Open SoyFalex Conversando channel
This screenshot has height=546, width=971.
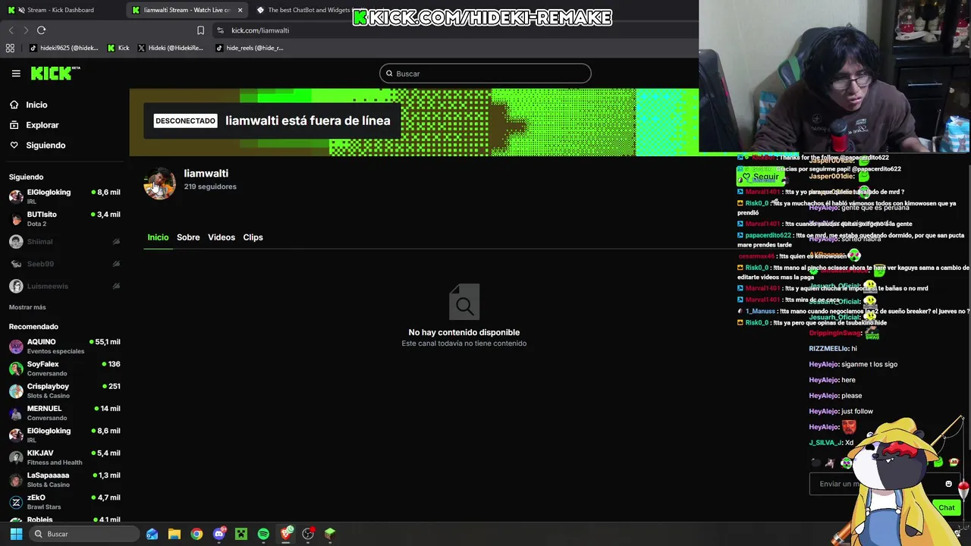(x=64, y=369)
